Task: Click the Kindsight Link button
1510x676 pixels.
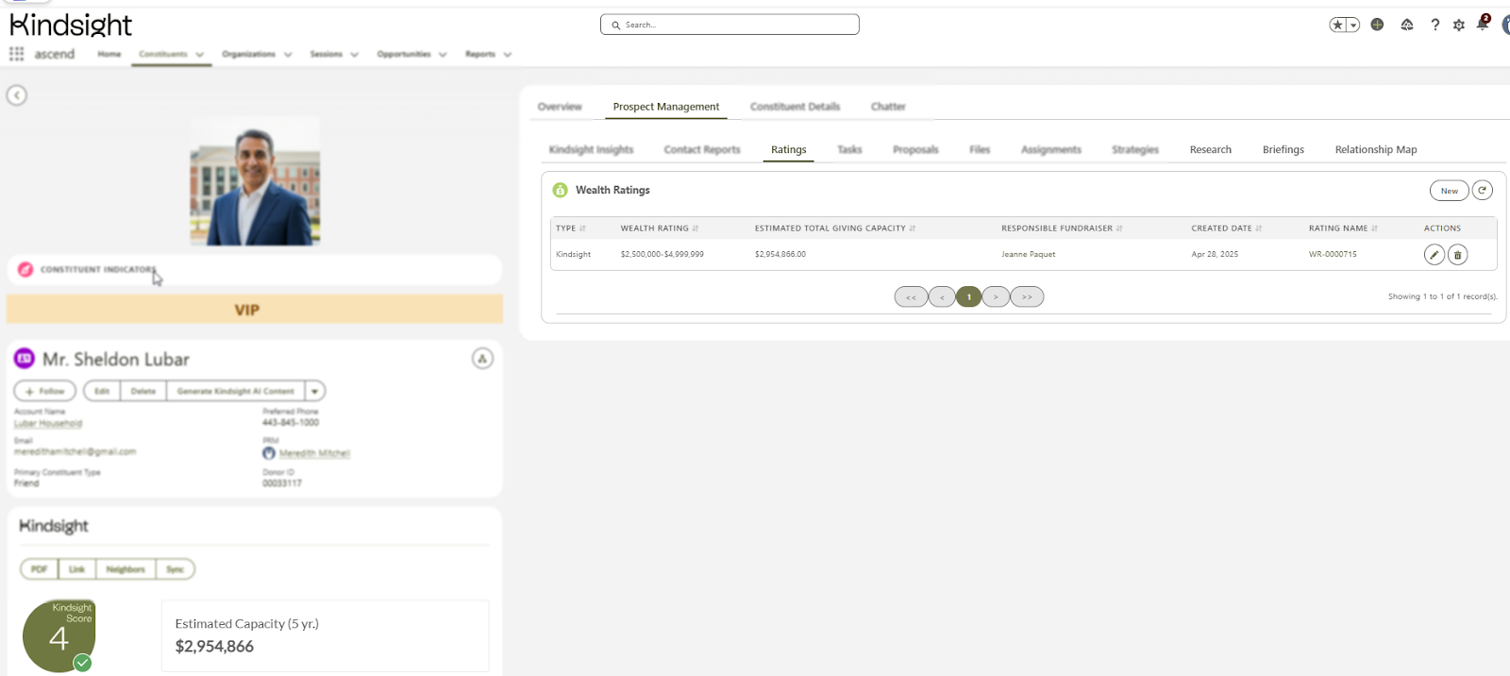Action: [77, 569]
